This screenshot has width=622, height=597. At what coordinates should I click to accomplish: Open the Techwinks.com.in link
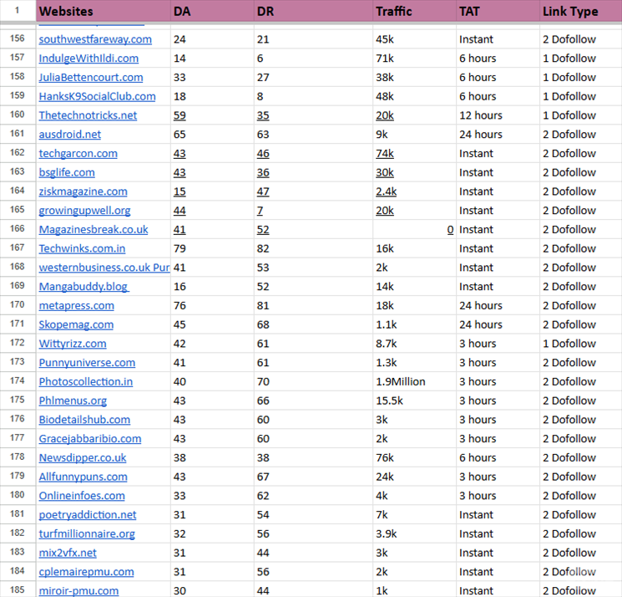click(x=82, y=248)
